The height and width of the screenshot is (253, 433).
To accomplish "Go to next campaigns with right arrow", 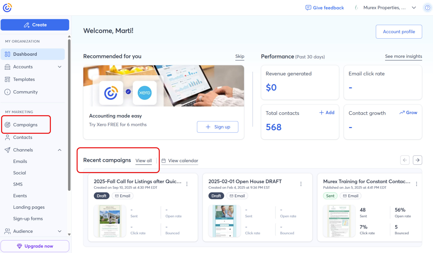I will (x=418, y=160).
